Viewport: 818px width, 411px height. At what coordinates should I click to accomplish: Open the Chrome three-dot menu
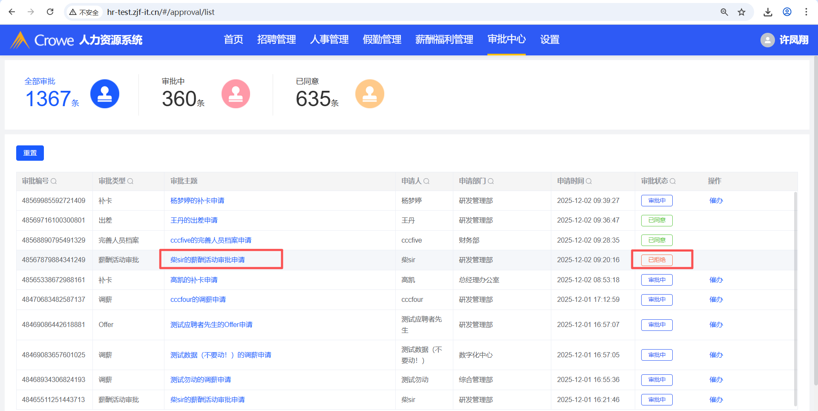[x=806, y=12]
